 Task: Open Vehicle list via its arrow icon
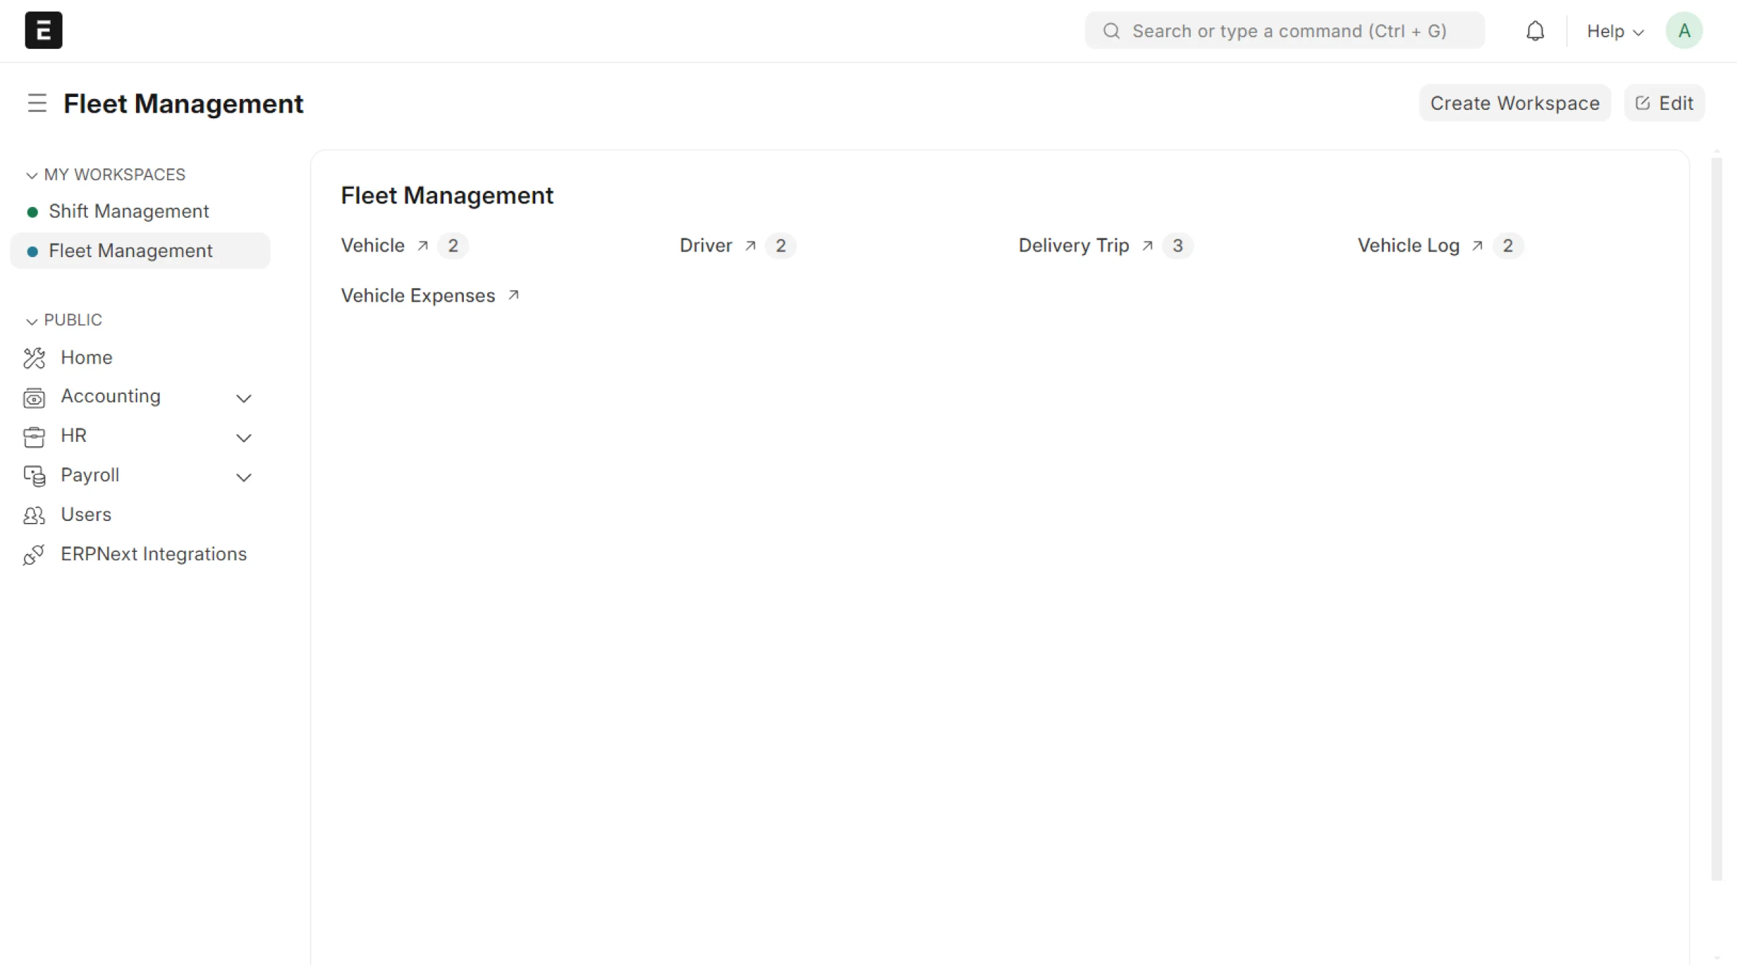(422, 245)
